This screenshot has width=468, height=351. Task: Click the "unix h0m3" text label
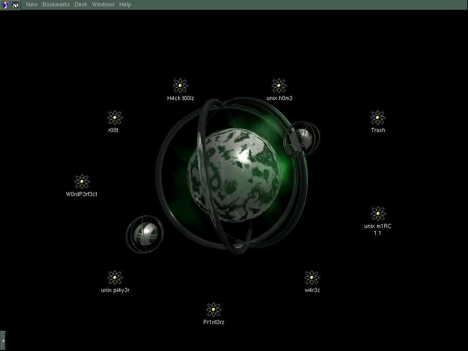[279, 98]
